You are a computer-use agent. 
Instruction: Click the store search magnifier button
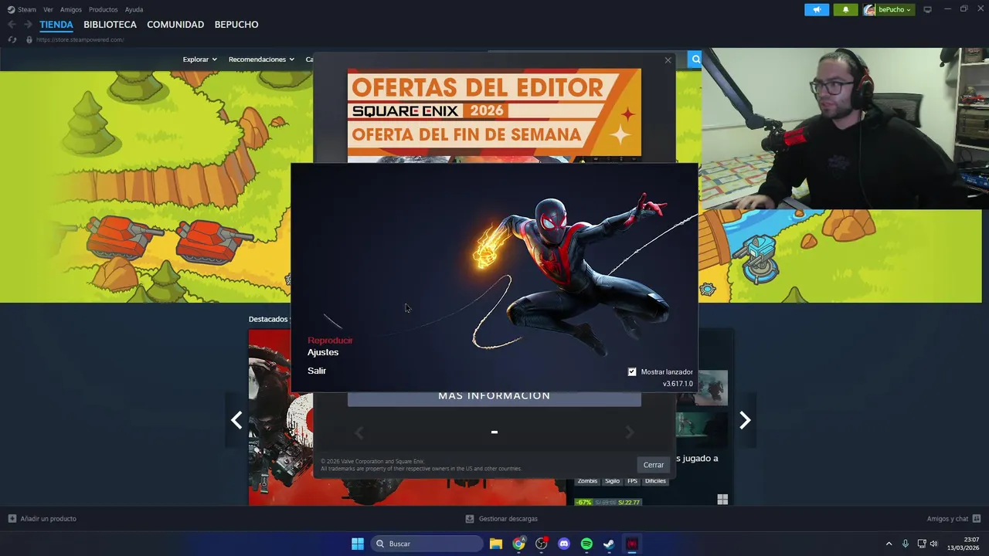click(x=695, y=59)
